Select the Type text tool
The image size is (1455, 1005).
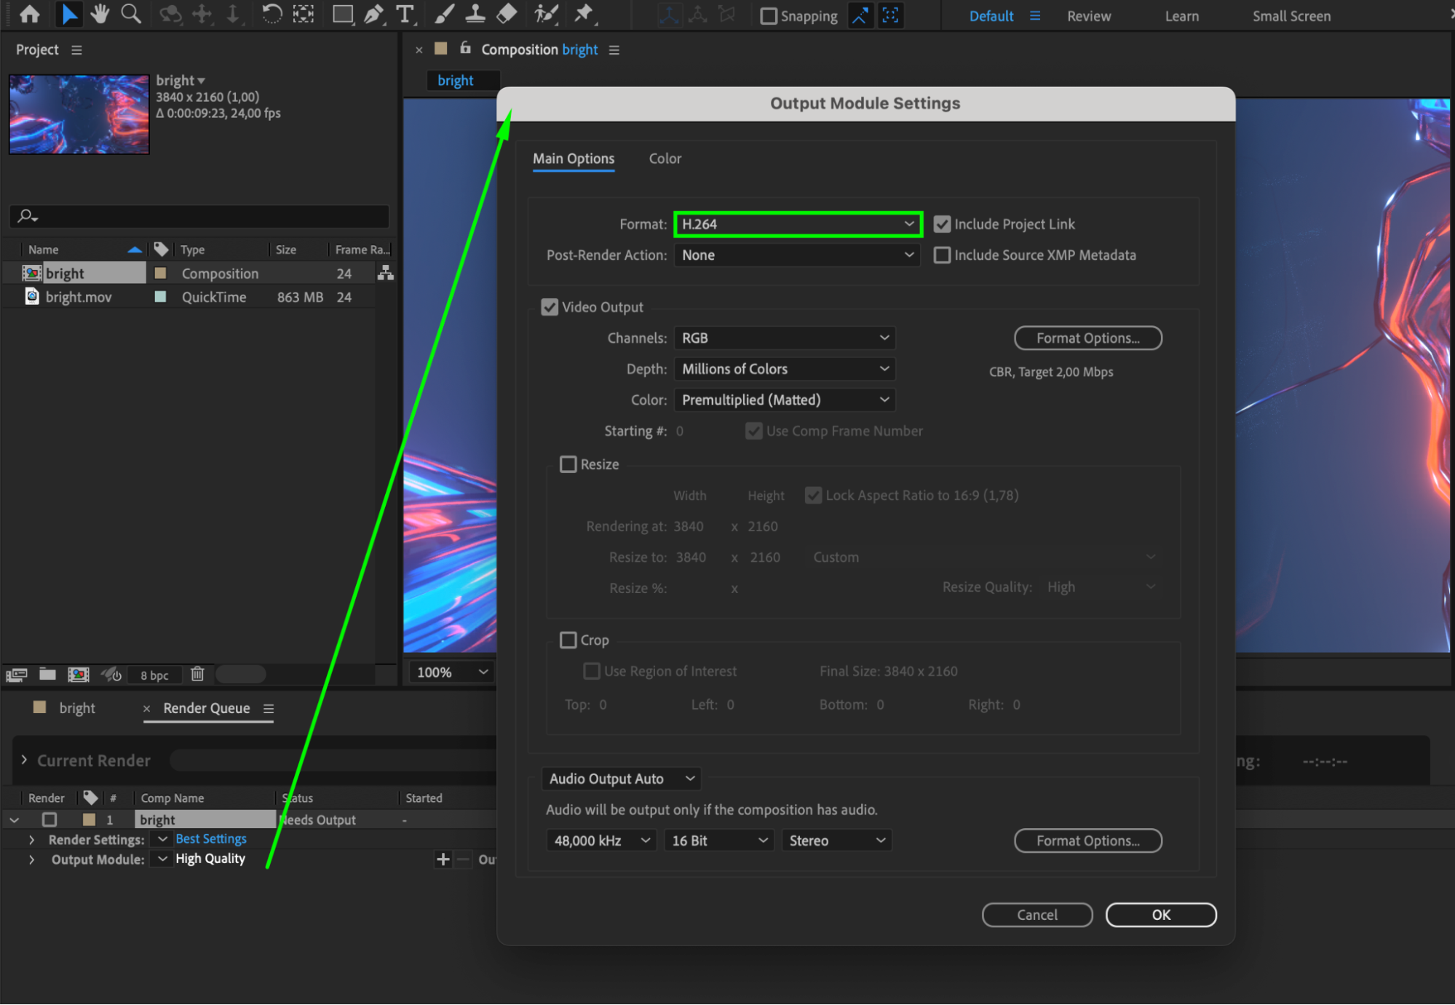(405, 14)
